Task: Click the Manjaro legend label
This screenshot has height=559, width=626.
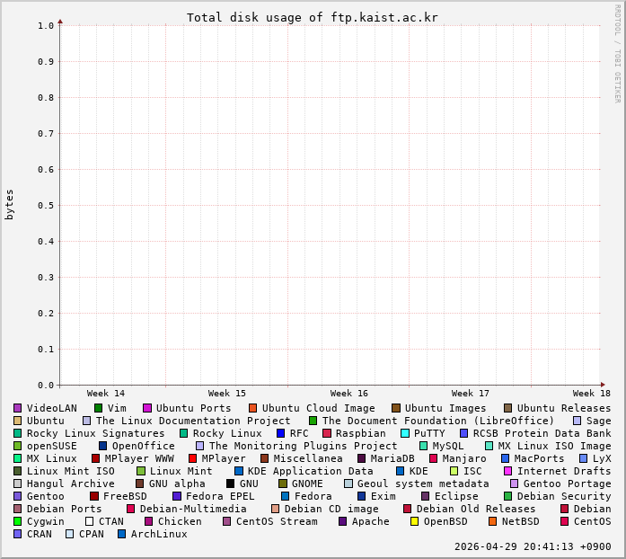Action: [464, 458]
